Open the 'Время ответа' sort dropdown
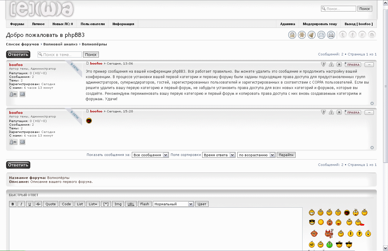The height and width of the screenshot is (251, 388). (219, 155)
